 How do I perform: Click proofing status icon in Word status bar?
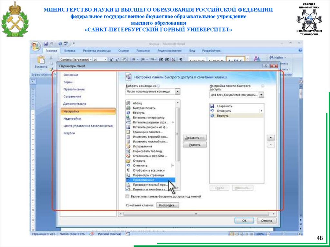point(92,234)
